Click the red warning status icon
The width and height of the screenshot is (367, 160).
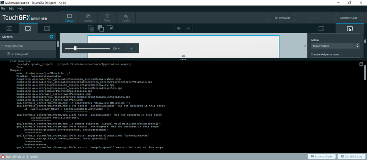click(3, 157)
